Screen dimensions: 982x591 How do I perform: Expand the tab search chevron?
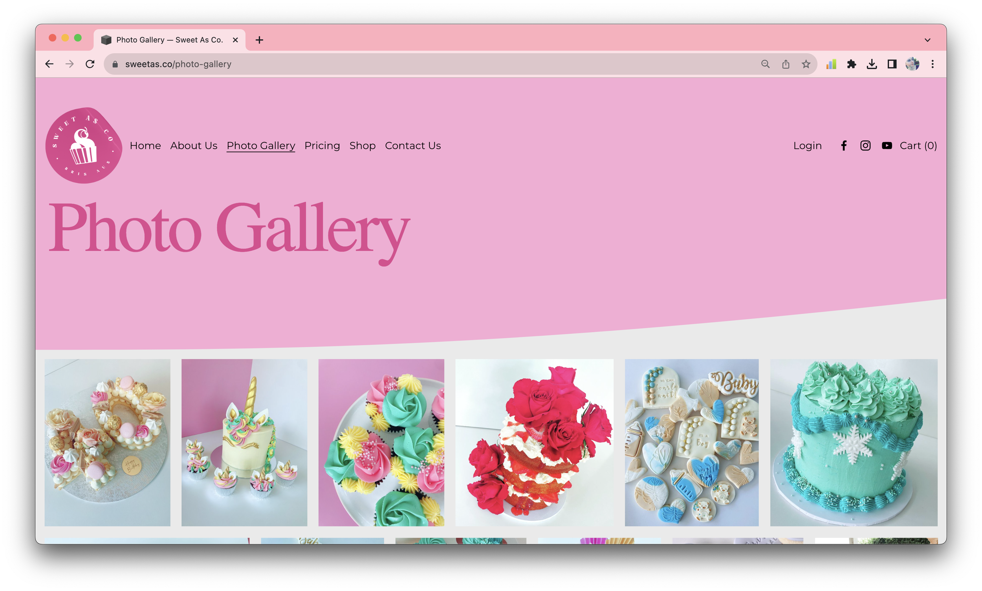coord(927,39)
